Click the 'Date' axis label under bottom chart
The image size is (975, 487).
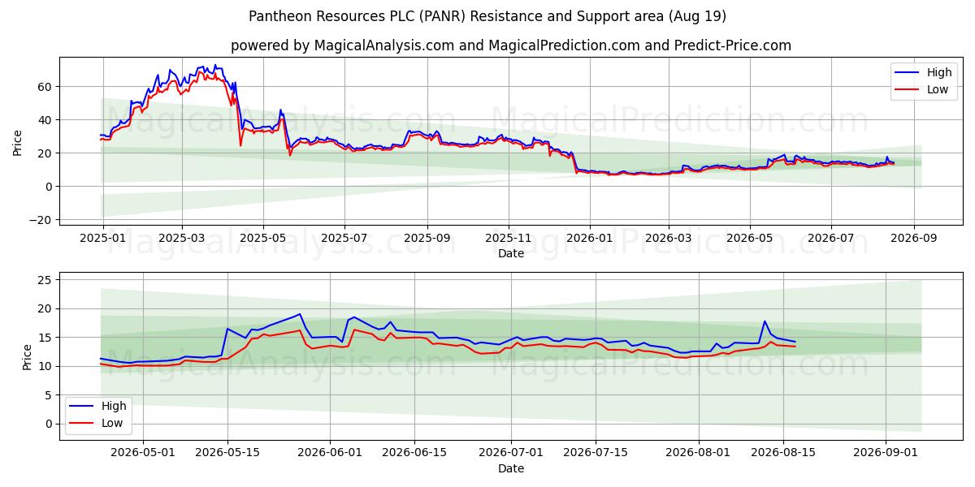tap(511, 468)
